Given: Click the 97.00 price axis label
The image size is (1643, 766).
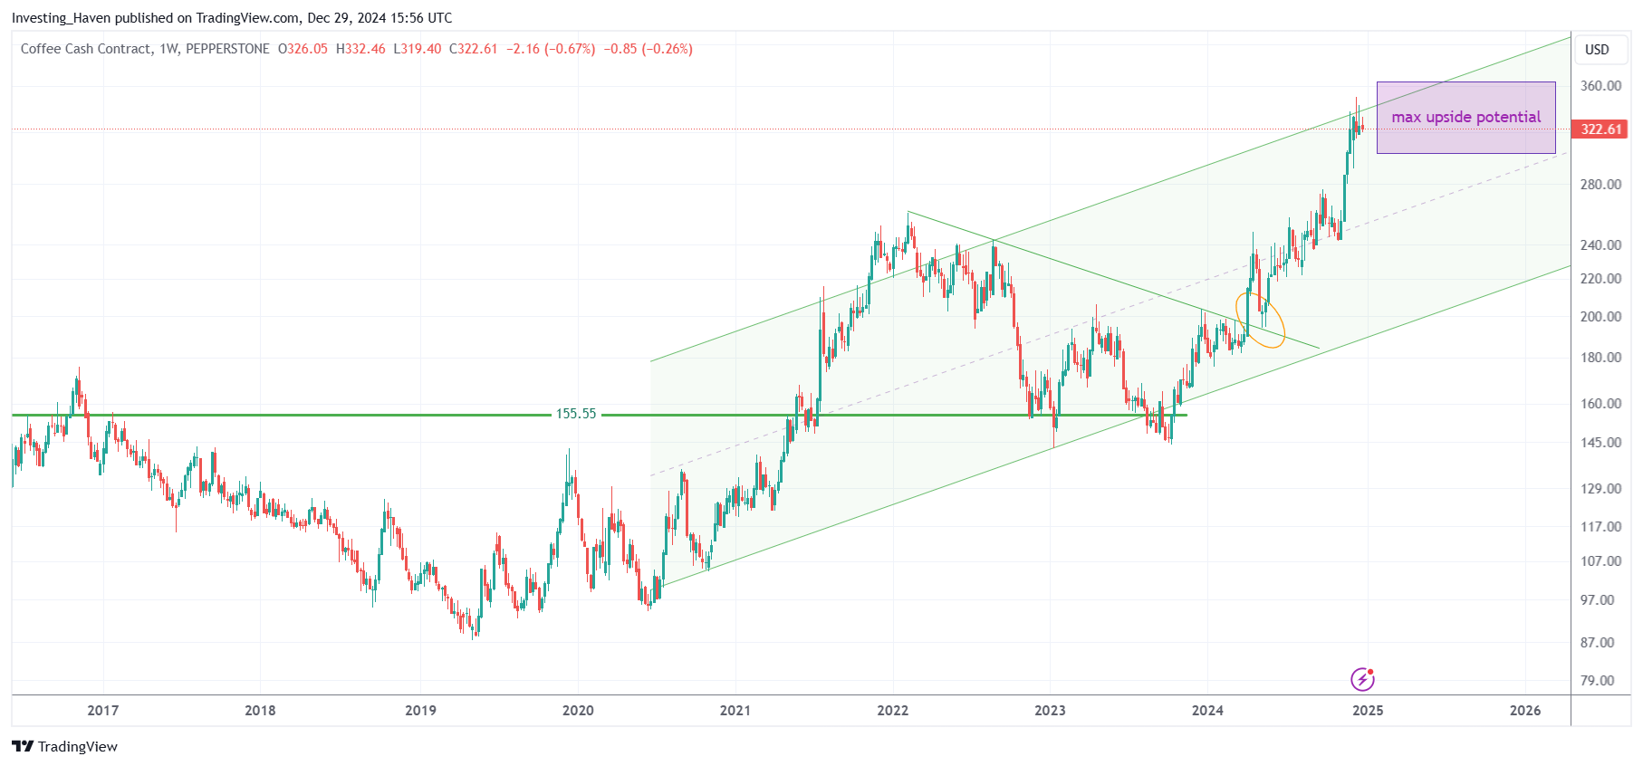Looking at the screenshot, I should point(1597,600).
